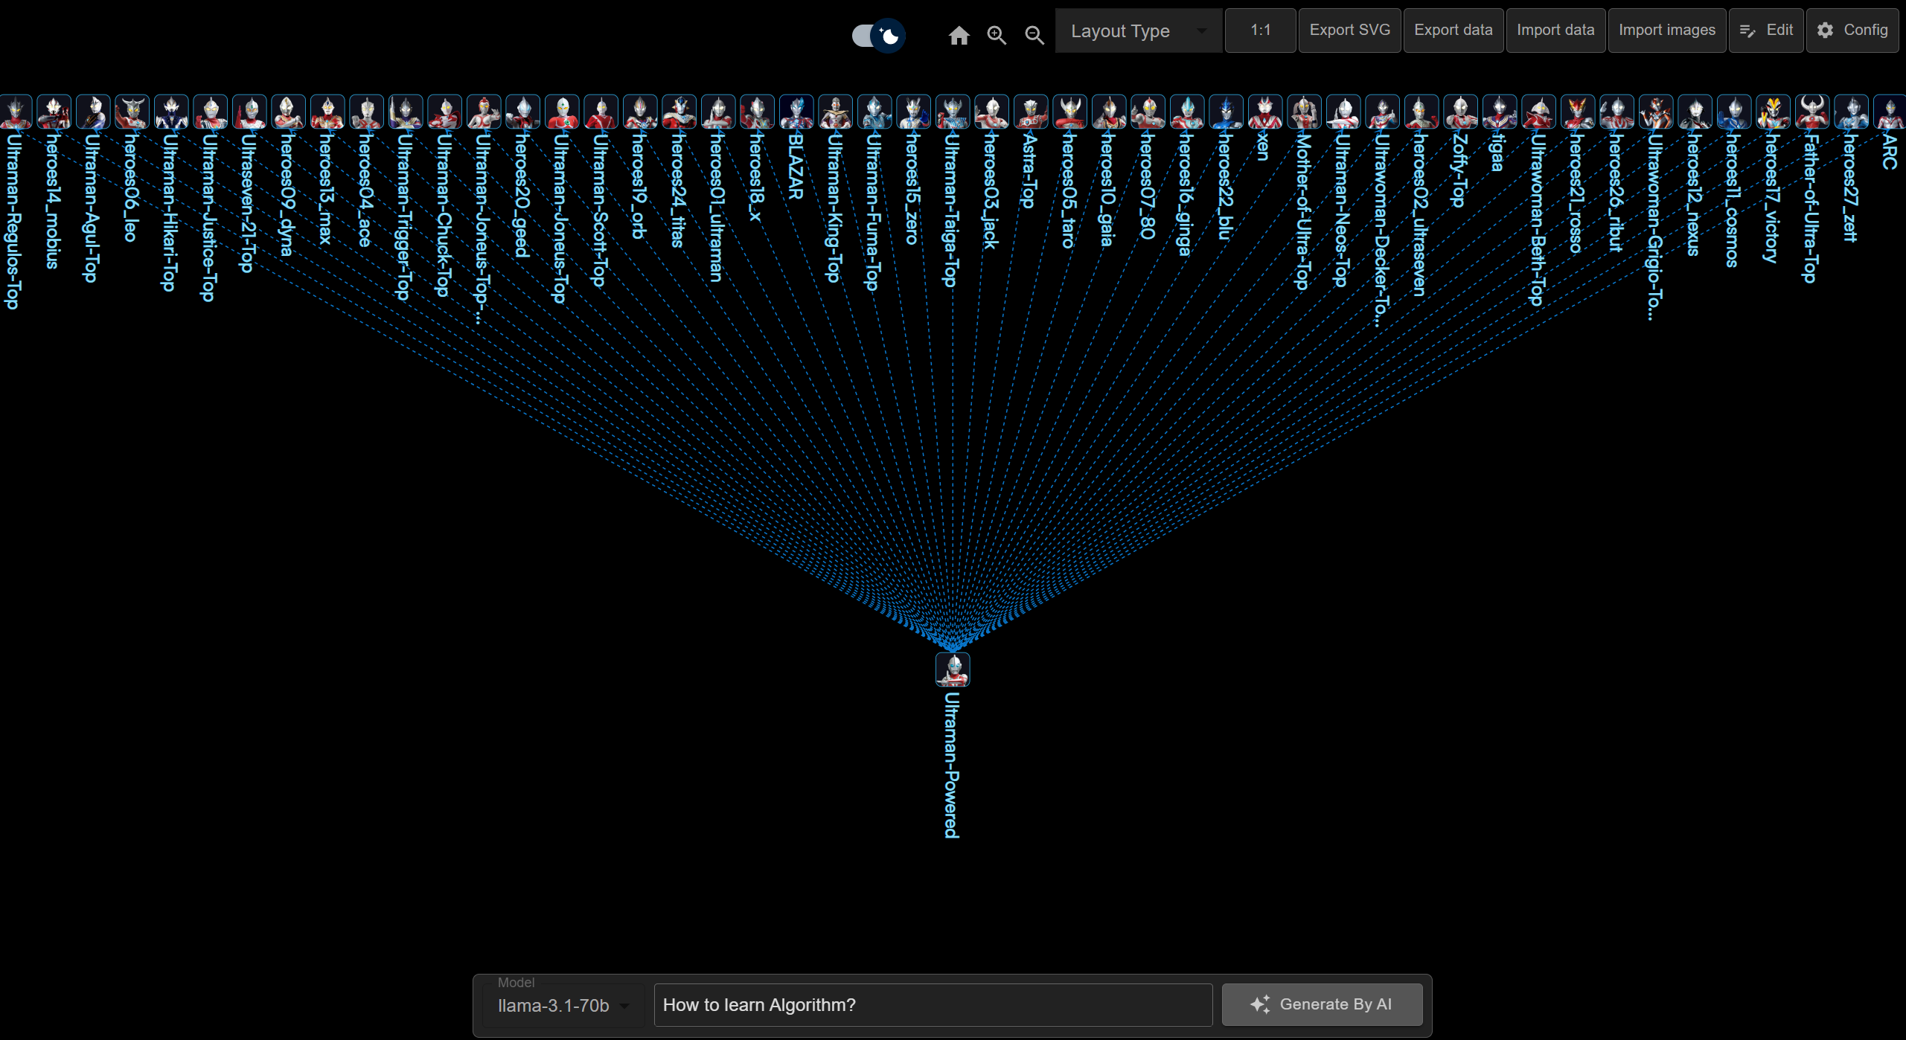Select the heroes04_ace node icon
Viewport: 1906px width, 1040px height.
point(367,112)
